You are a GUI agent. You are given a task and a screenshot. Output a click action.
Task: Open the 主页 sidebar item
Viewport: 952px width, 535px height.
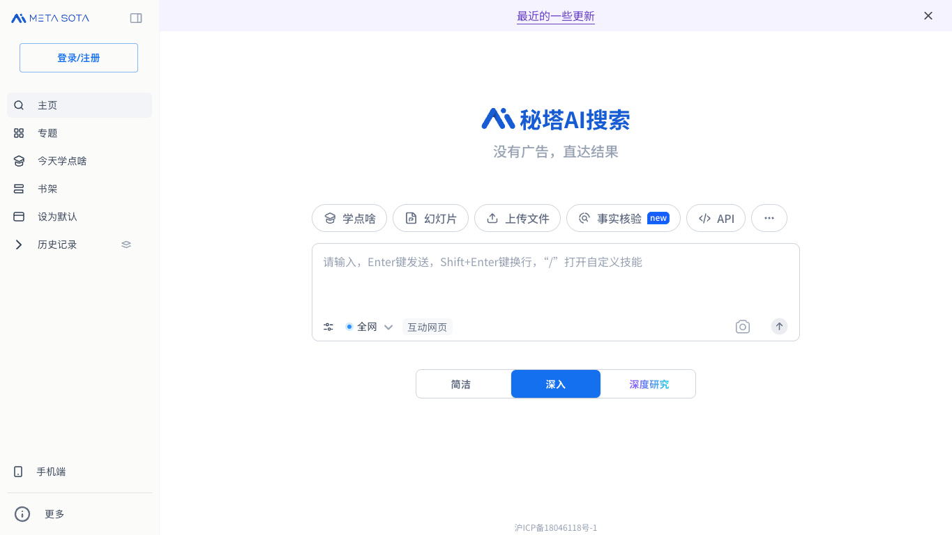(x=80, y=105)
